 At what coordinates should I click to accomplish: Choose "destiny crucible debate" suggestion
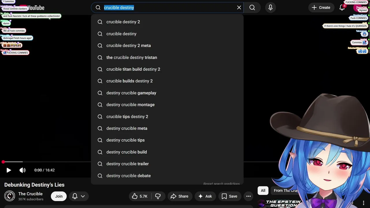[167, 176]
